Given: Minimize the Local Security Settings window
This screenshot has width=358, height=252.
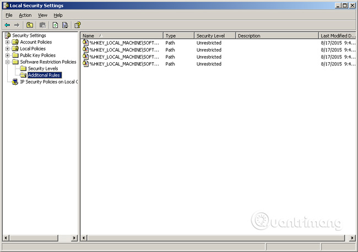Looking at the screenshot, I should (338, 6).
